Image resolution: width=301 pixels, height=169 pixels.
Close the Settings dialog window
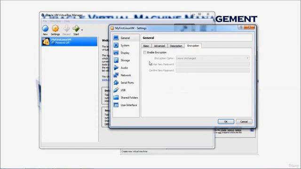[249, 27]
